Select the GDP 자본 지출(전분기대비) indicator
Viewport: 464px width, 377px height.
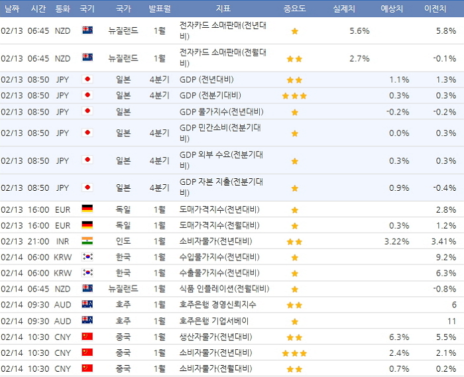221,188
